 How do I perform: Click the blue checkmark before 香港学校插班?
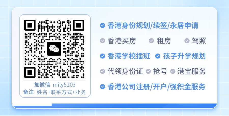pos(102,56)
